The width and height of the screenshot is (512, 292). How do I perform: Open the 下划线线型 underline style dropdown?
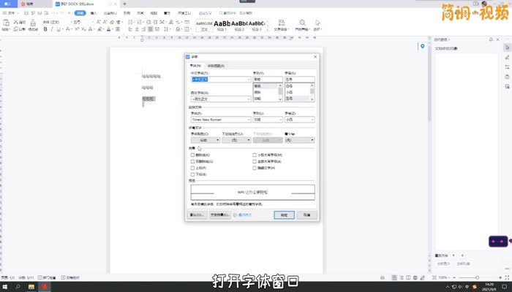coord(236,140)
